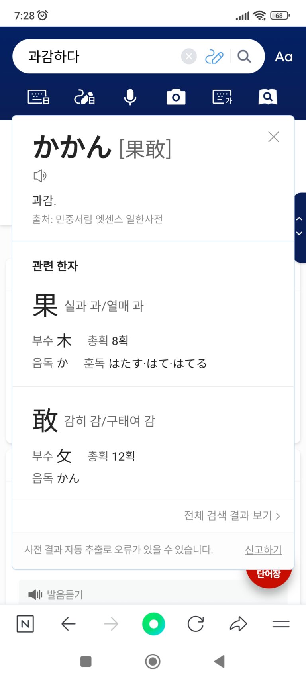Viewport: 306px width, 680px height.
Task: Play pronunciation of かかん
Action: point(39,176)
